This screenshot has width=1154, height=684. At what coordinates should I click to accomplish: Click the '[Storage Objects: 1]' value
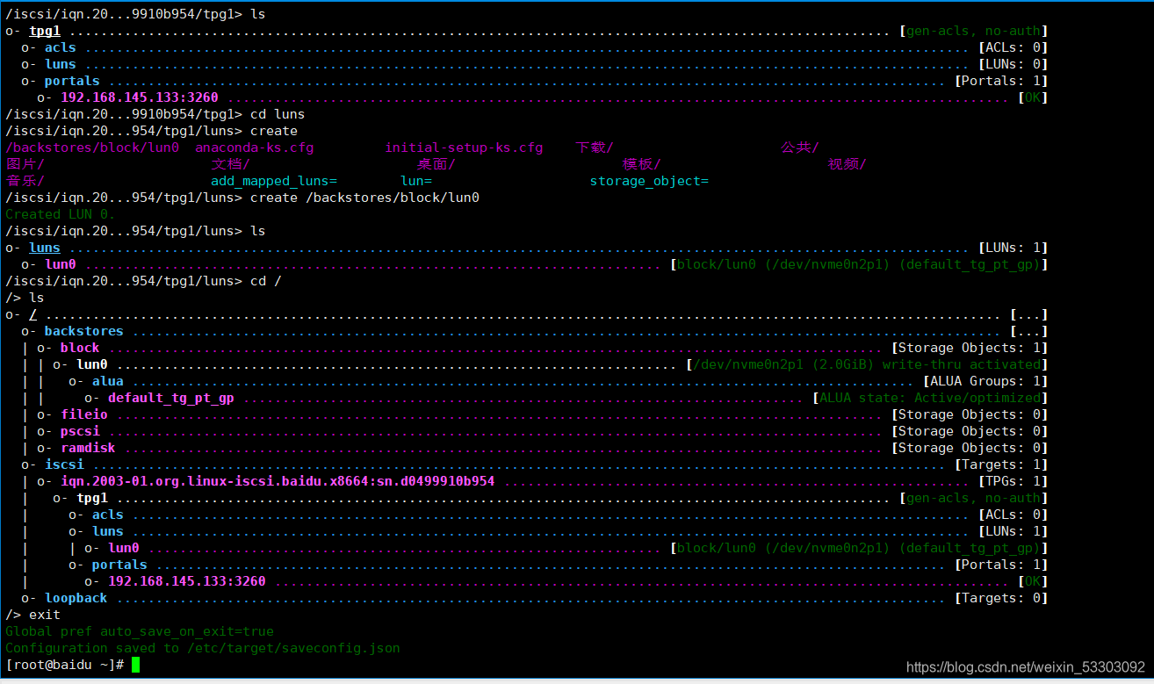tap(970, 348)
